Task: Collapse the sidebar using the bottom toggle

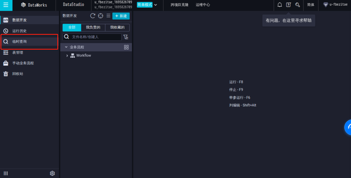Action: pos(6,173)
